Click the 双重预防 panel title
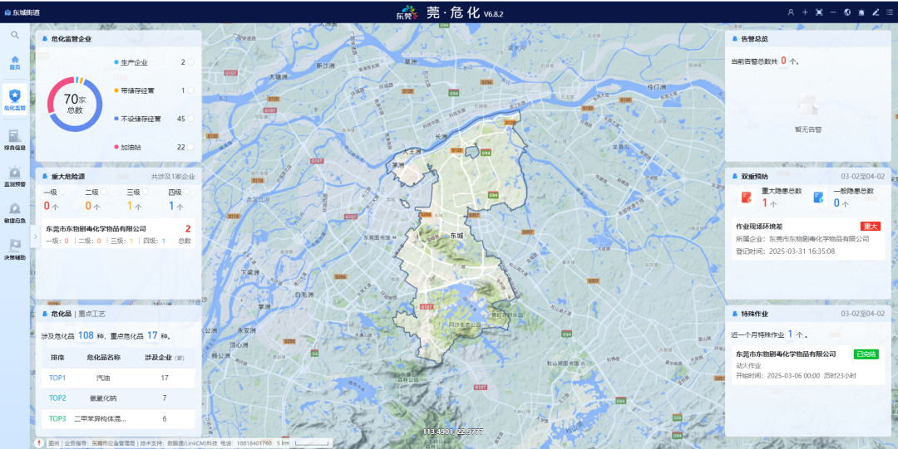 pos(754,176)
